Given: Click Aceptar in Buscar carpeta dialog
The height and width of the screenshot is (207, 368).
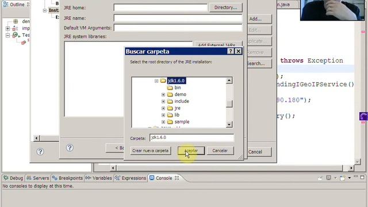Looking at the screenshot, I should pyautogui.click(x=191, y=151).
